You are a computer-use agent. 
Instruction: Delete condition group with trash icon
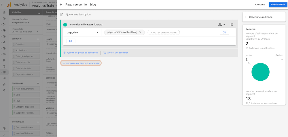click(232, 24)
